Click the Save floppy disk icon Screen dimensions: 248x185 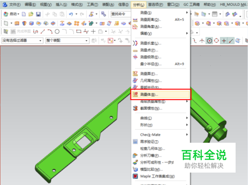click(38, 14)
